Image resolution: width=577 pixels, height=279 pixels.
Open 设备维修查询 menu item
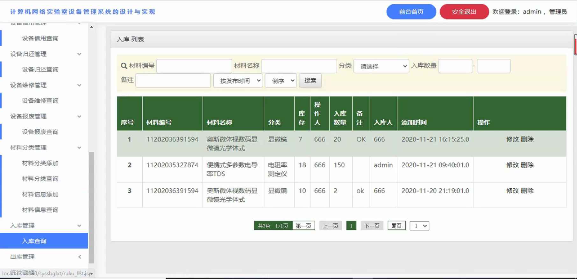click(40, 101)
